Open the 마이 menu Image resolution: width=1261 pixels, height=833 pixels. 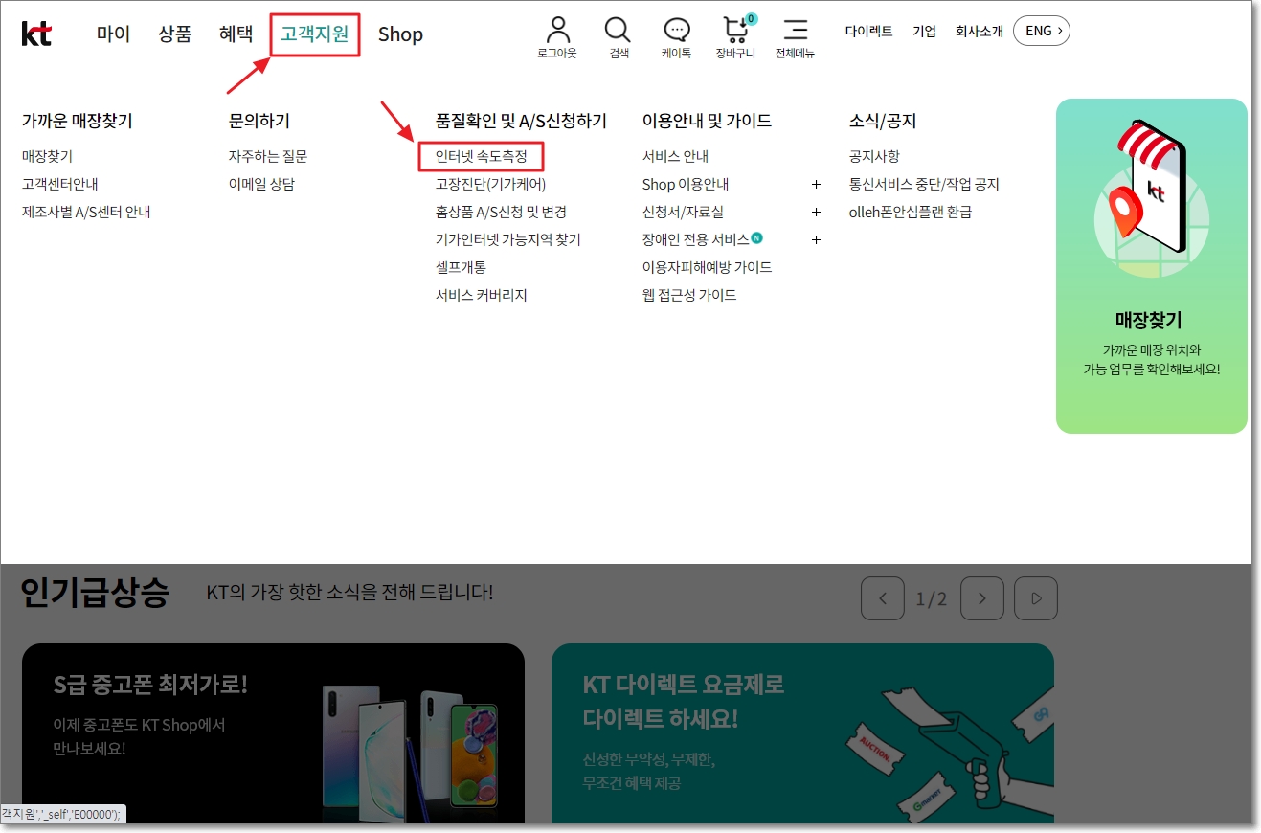tap(113, 34)
